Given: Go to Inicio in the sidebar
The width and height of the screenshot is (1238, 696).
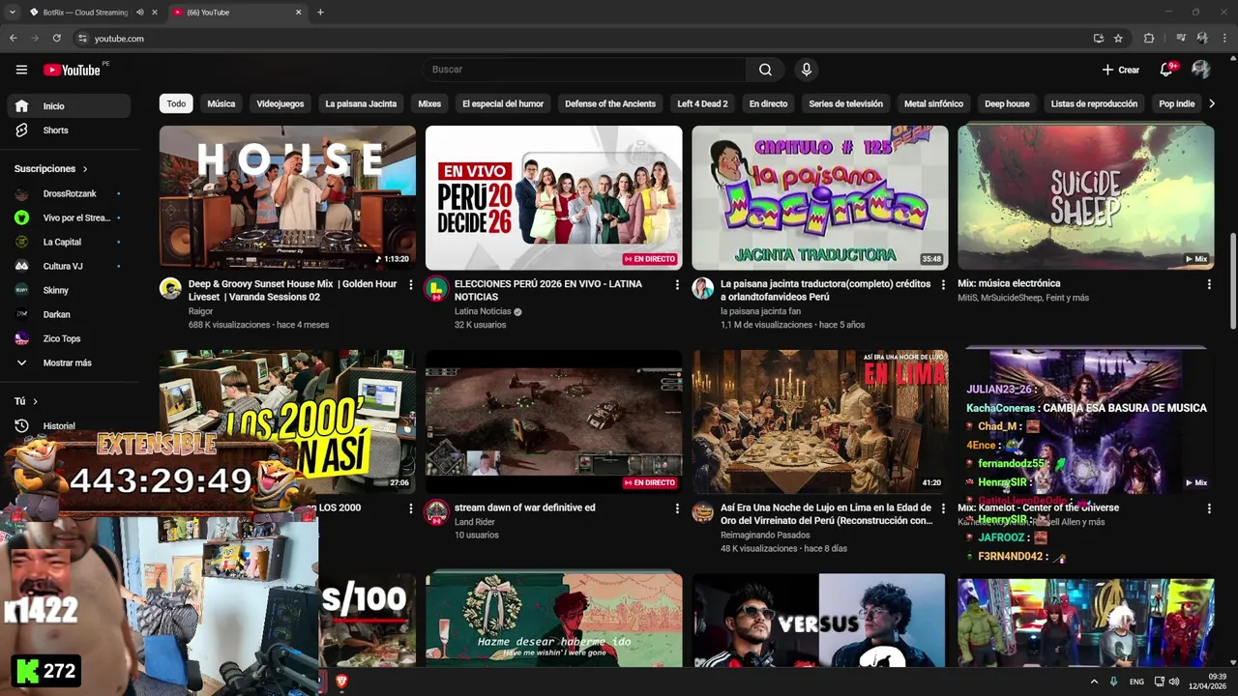Looking at the screenshot, I should click(68, 106).
